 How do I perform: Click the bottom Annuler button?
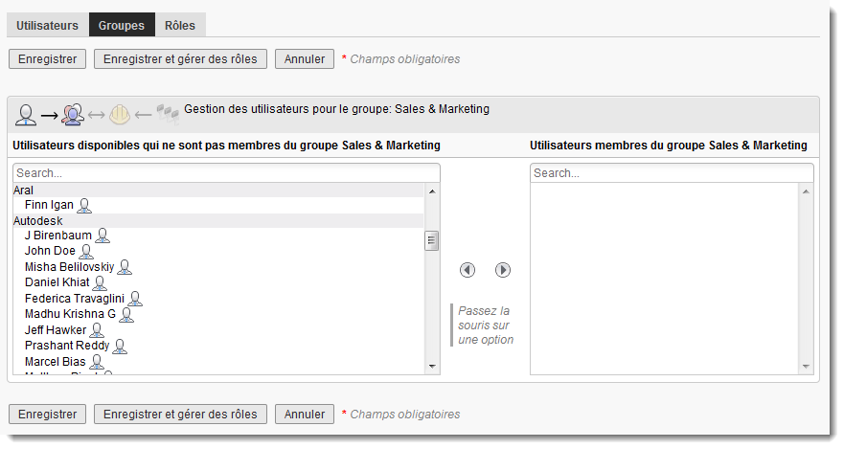pos(305,415)
